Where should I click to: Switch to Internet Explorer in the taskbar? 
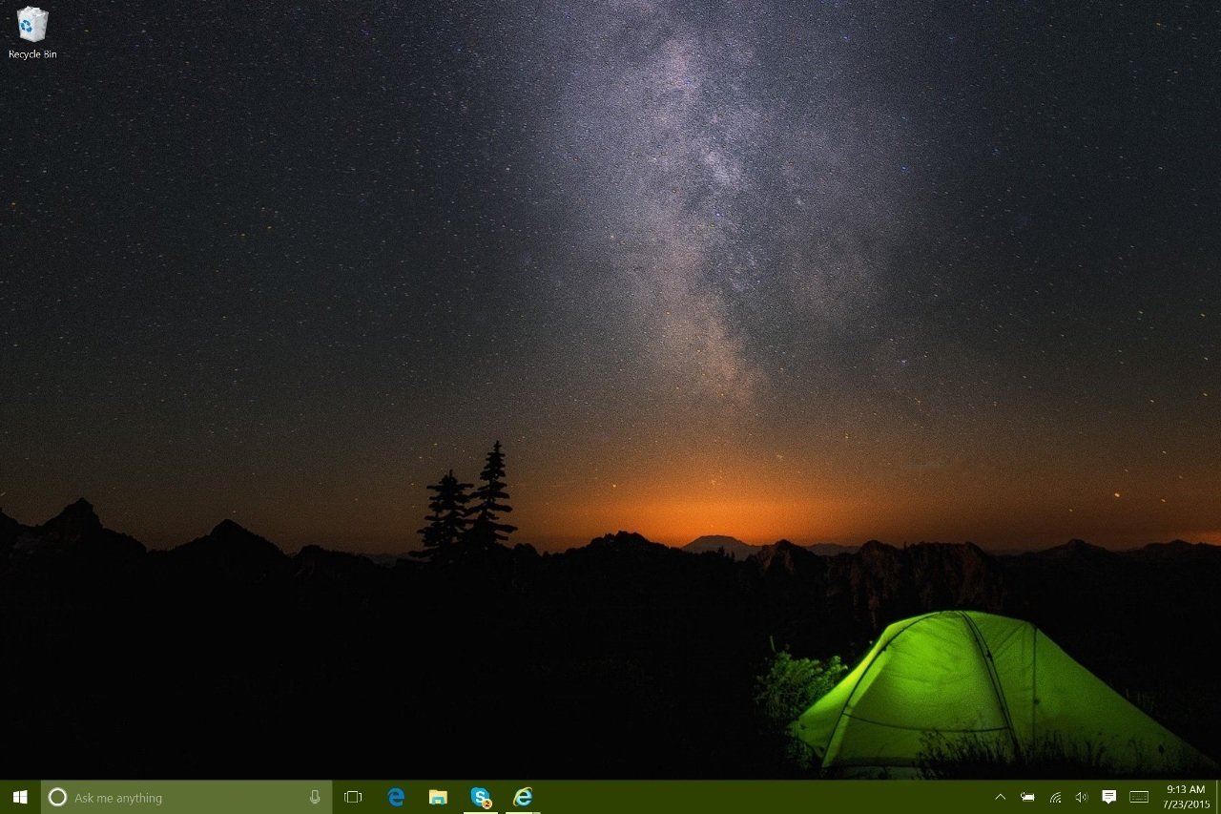coord(523,797)
